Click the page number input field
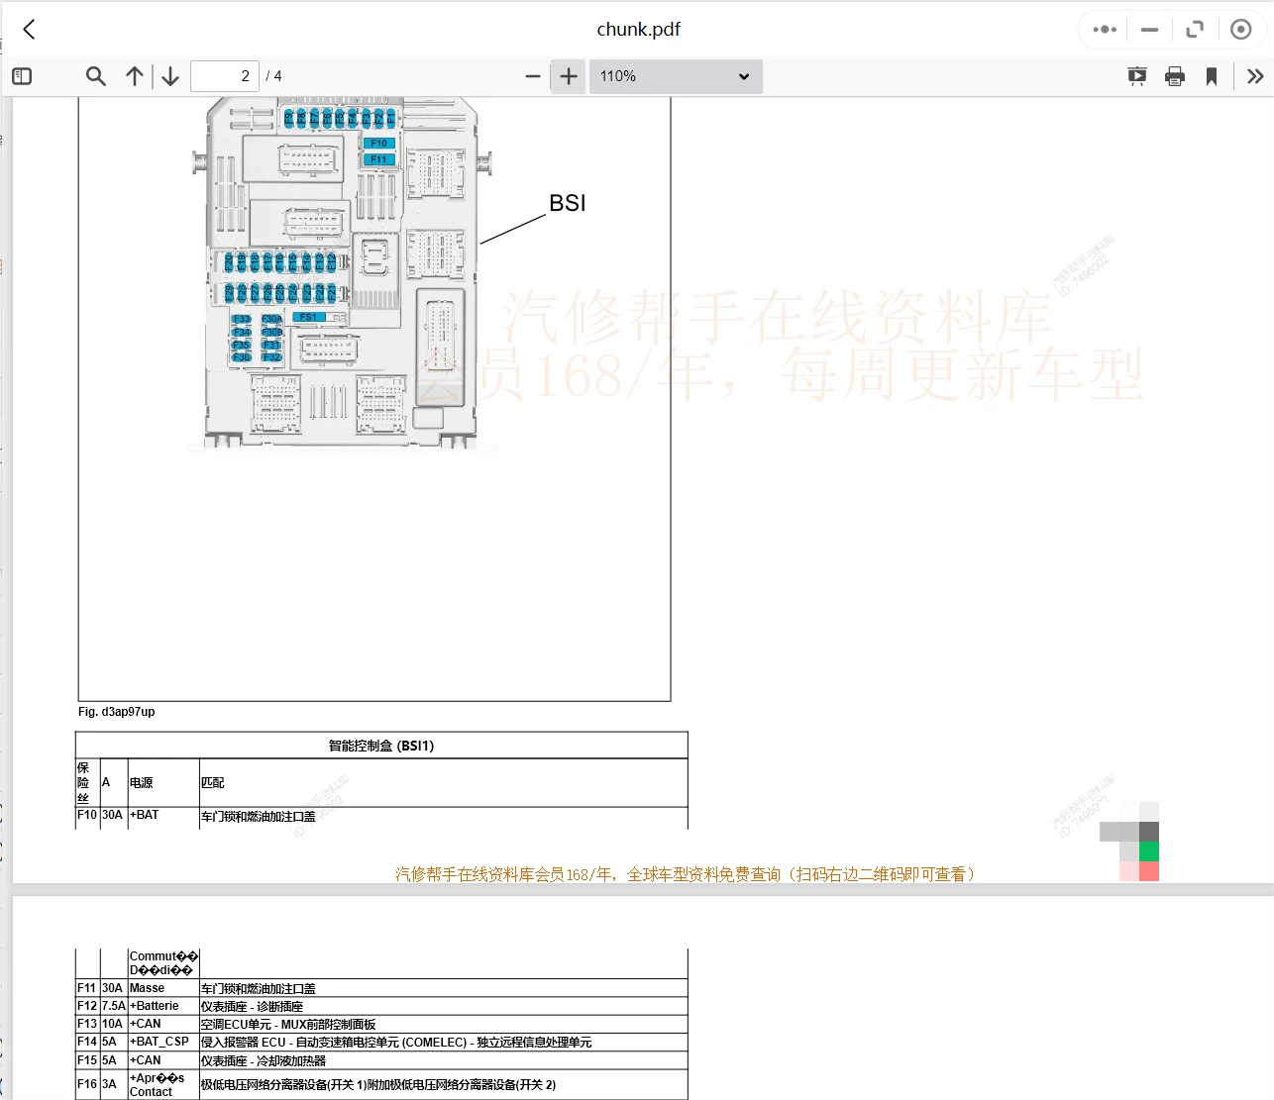This screenshot has width=1274, height=1100. [225, 76]
